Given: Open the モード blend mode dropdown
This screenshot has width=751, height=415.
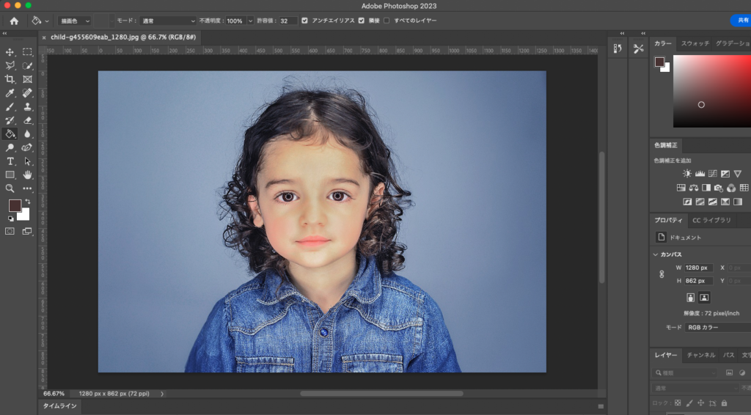Looking at the screenshot, I should click(168, 21).
